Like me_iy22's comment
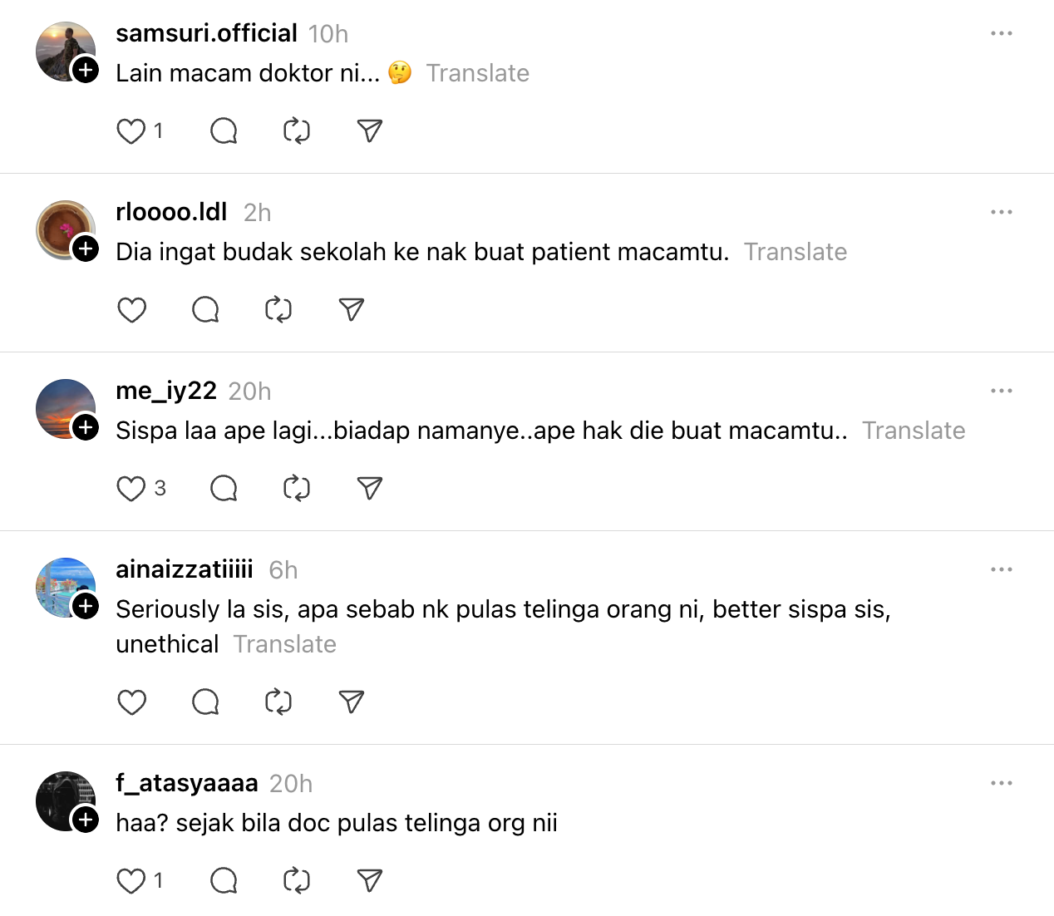The image size is (1054, 916). [131, 489]
